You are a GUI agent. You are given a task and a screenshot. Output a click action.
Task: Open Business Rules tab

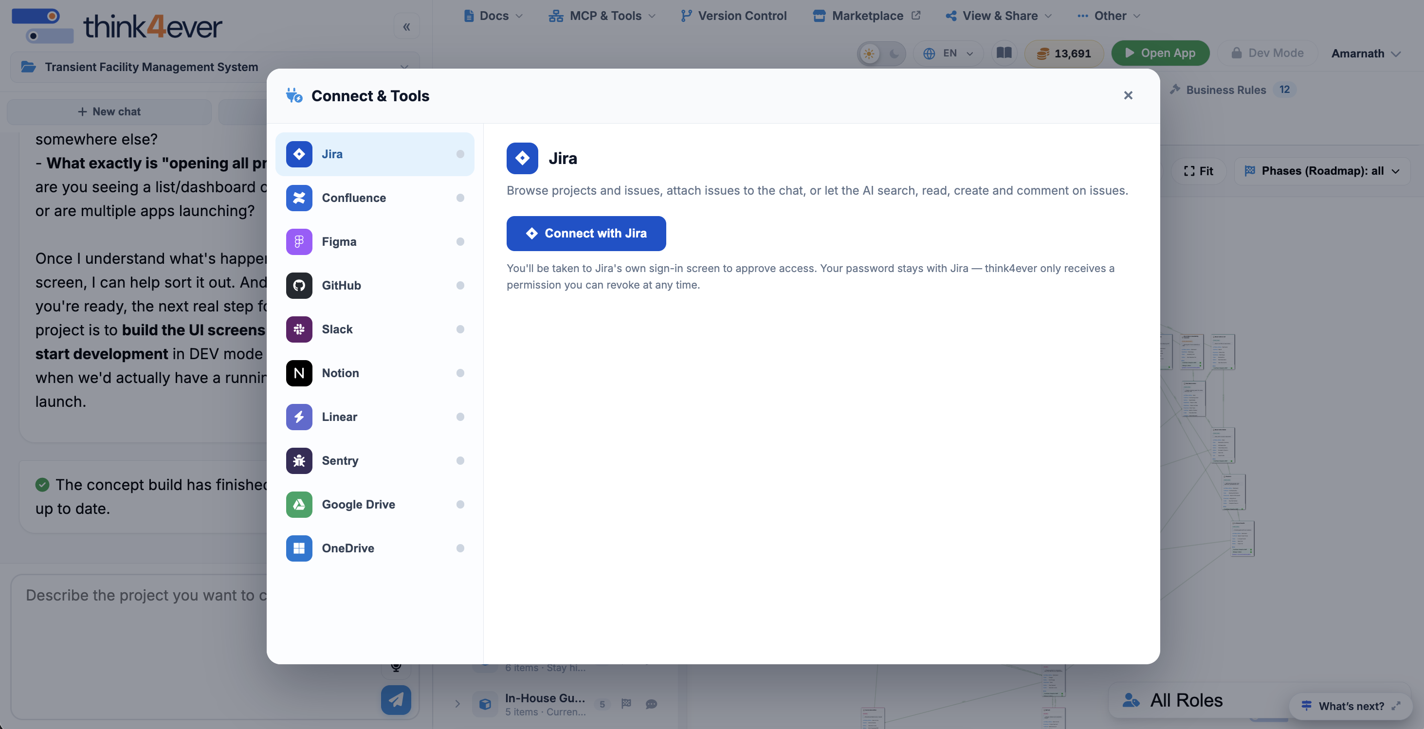coord(1234,90)
